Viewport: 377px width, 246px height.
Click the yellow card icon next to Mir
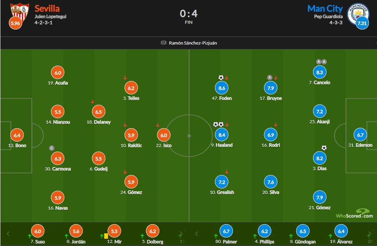pyautogui.click(x=106, y=236)
